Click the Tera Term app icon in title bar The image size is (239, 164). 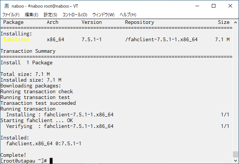point(7,6)
